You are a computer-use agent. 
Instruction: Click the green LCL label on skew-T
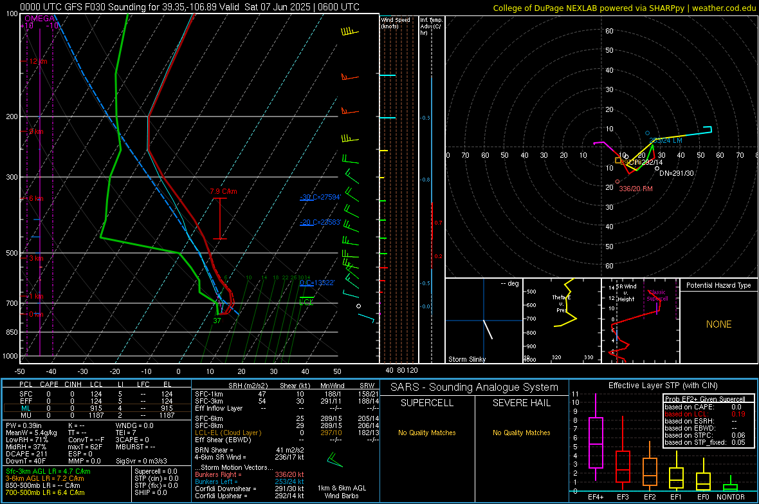(x=306, y=302)
